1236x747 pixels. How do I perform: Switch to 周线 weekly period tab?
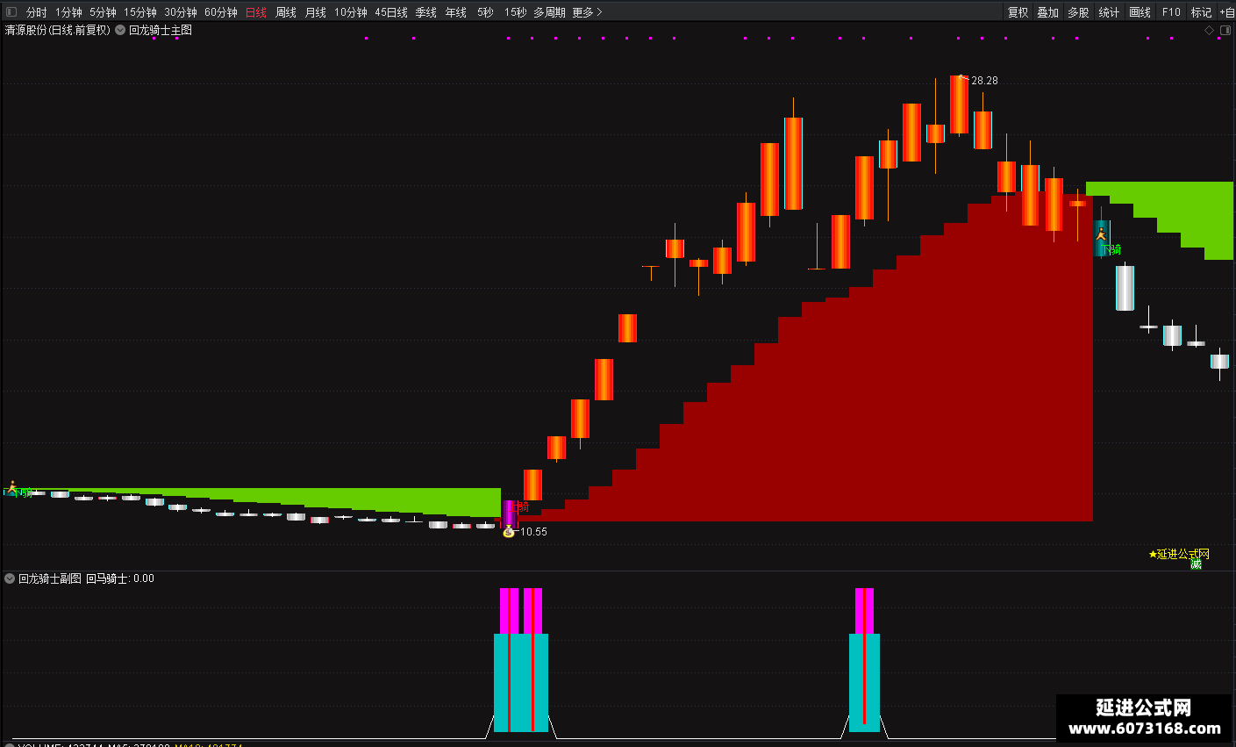[286, 12]
